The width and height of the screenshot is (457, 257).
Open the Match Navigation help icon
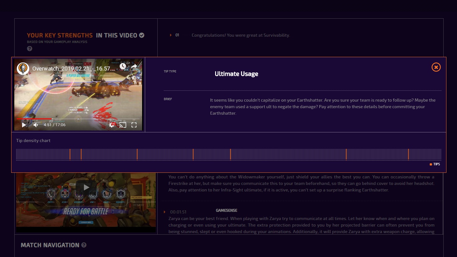(x=84, y=245)
